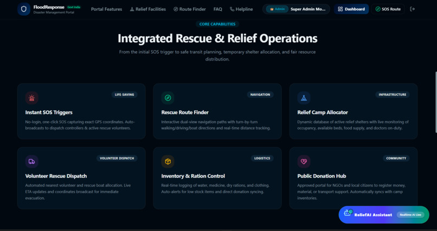This screenshot has width=437, height=231.
Task: Click the pink heart Donation Hub icon
Action: [x=304, y=162]
